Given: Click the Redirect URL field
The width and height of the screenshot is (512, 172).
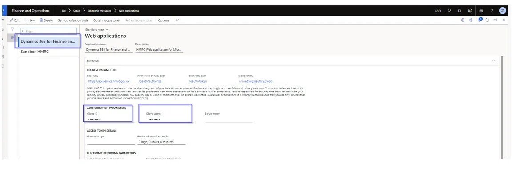Looking at the screenshot, I should 262,81.
